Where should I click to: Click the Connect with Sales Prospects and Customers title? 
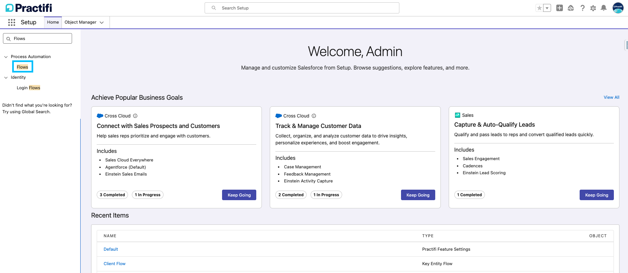tap(158, 126)
